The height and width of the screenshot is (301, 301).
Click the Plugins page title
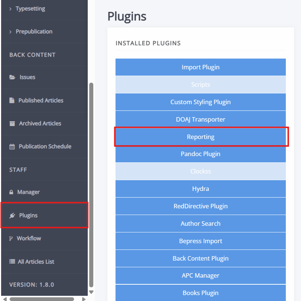[127, 17]
